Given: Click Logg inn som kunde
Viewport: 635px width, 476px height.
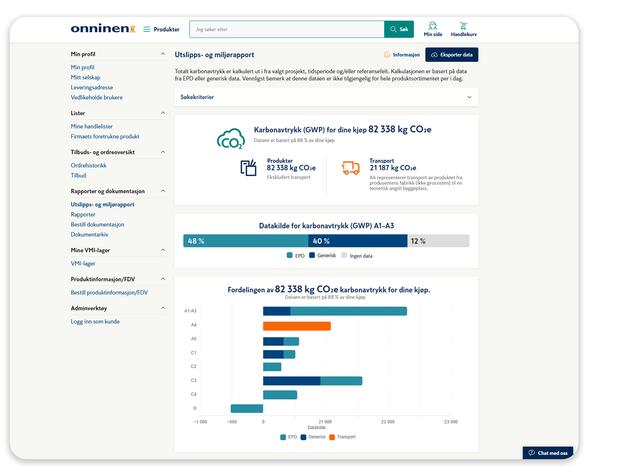Looking at the screenshot, I should click(95, 321).
